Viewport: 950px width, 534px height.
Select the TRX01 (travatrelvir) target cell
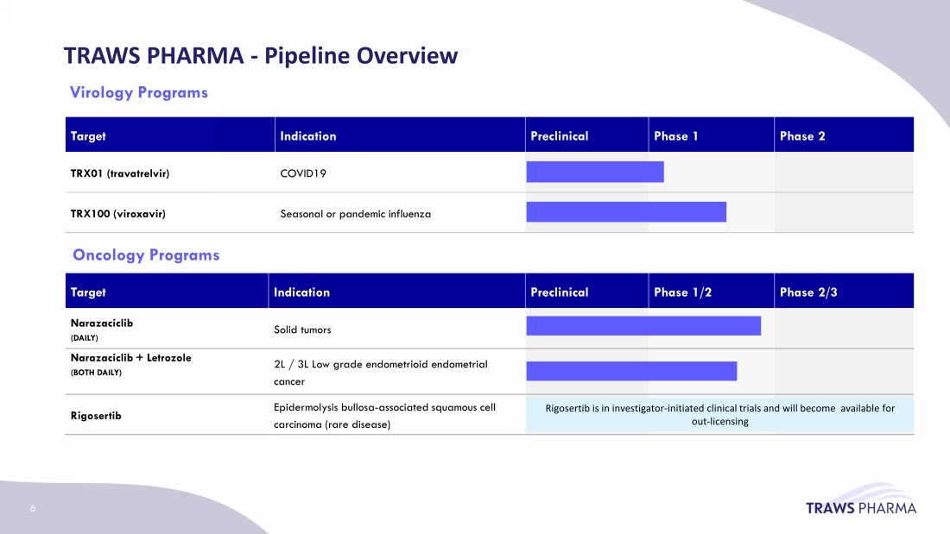(120, 173)
